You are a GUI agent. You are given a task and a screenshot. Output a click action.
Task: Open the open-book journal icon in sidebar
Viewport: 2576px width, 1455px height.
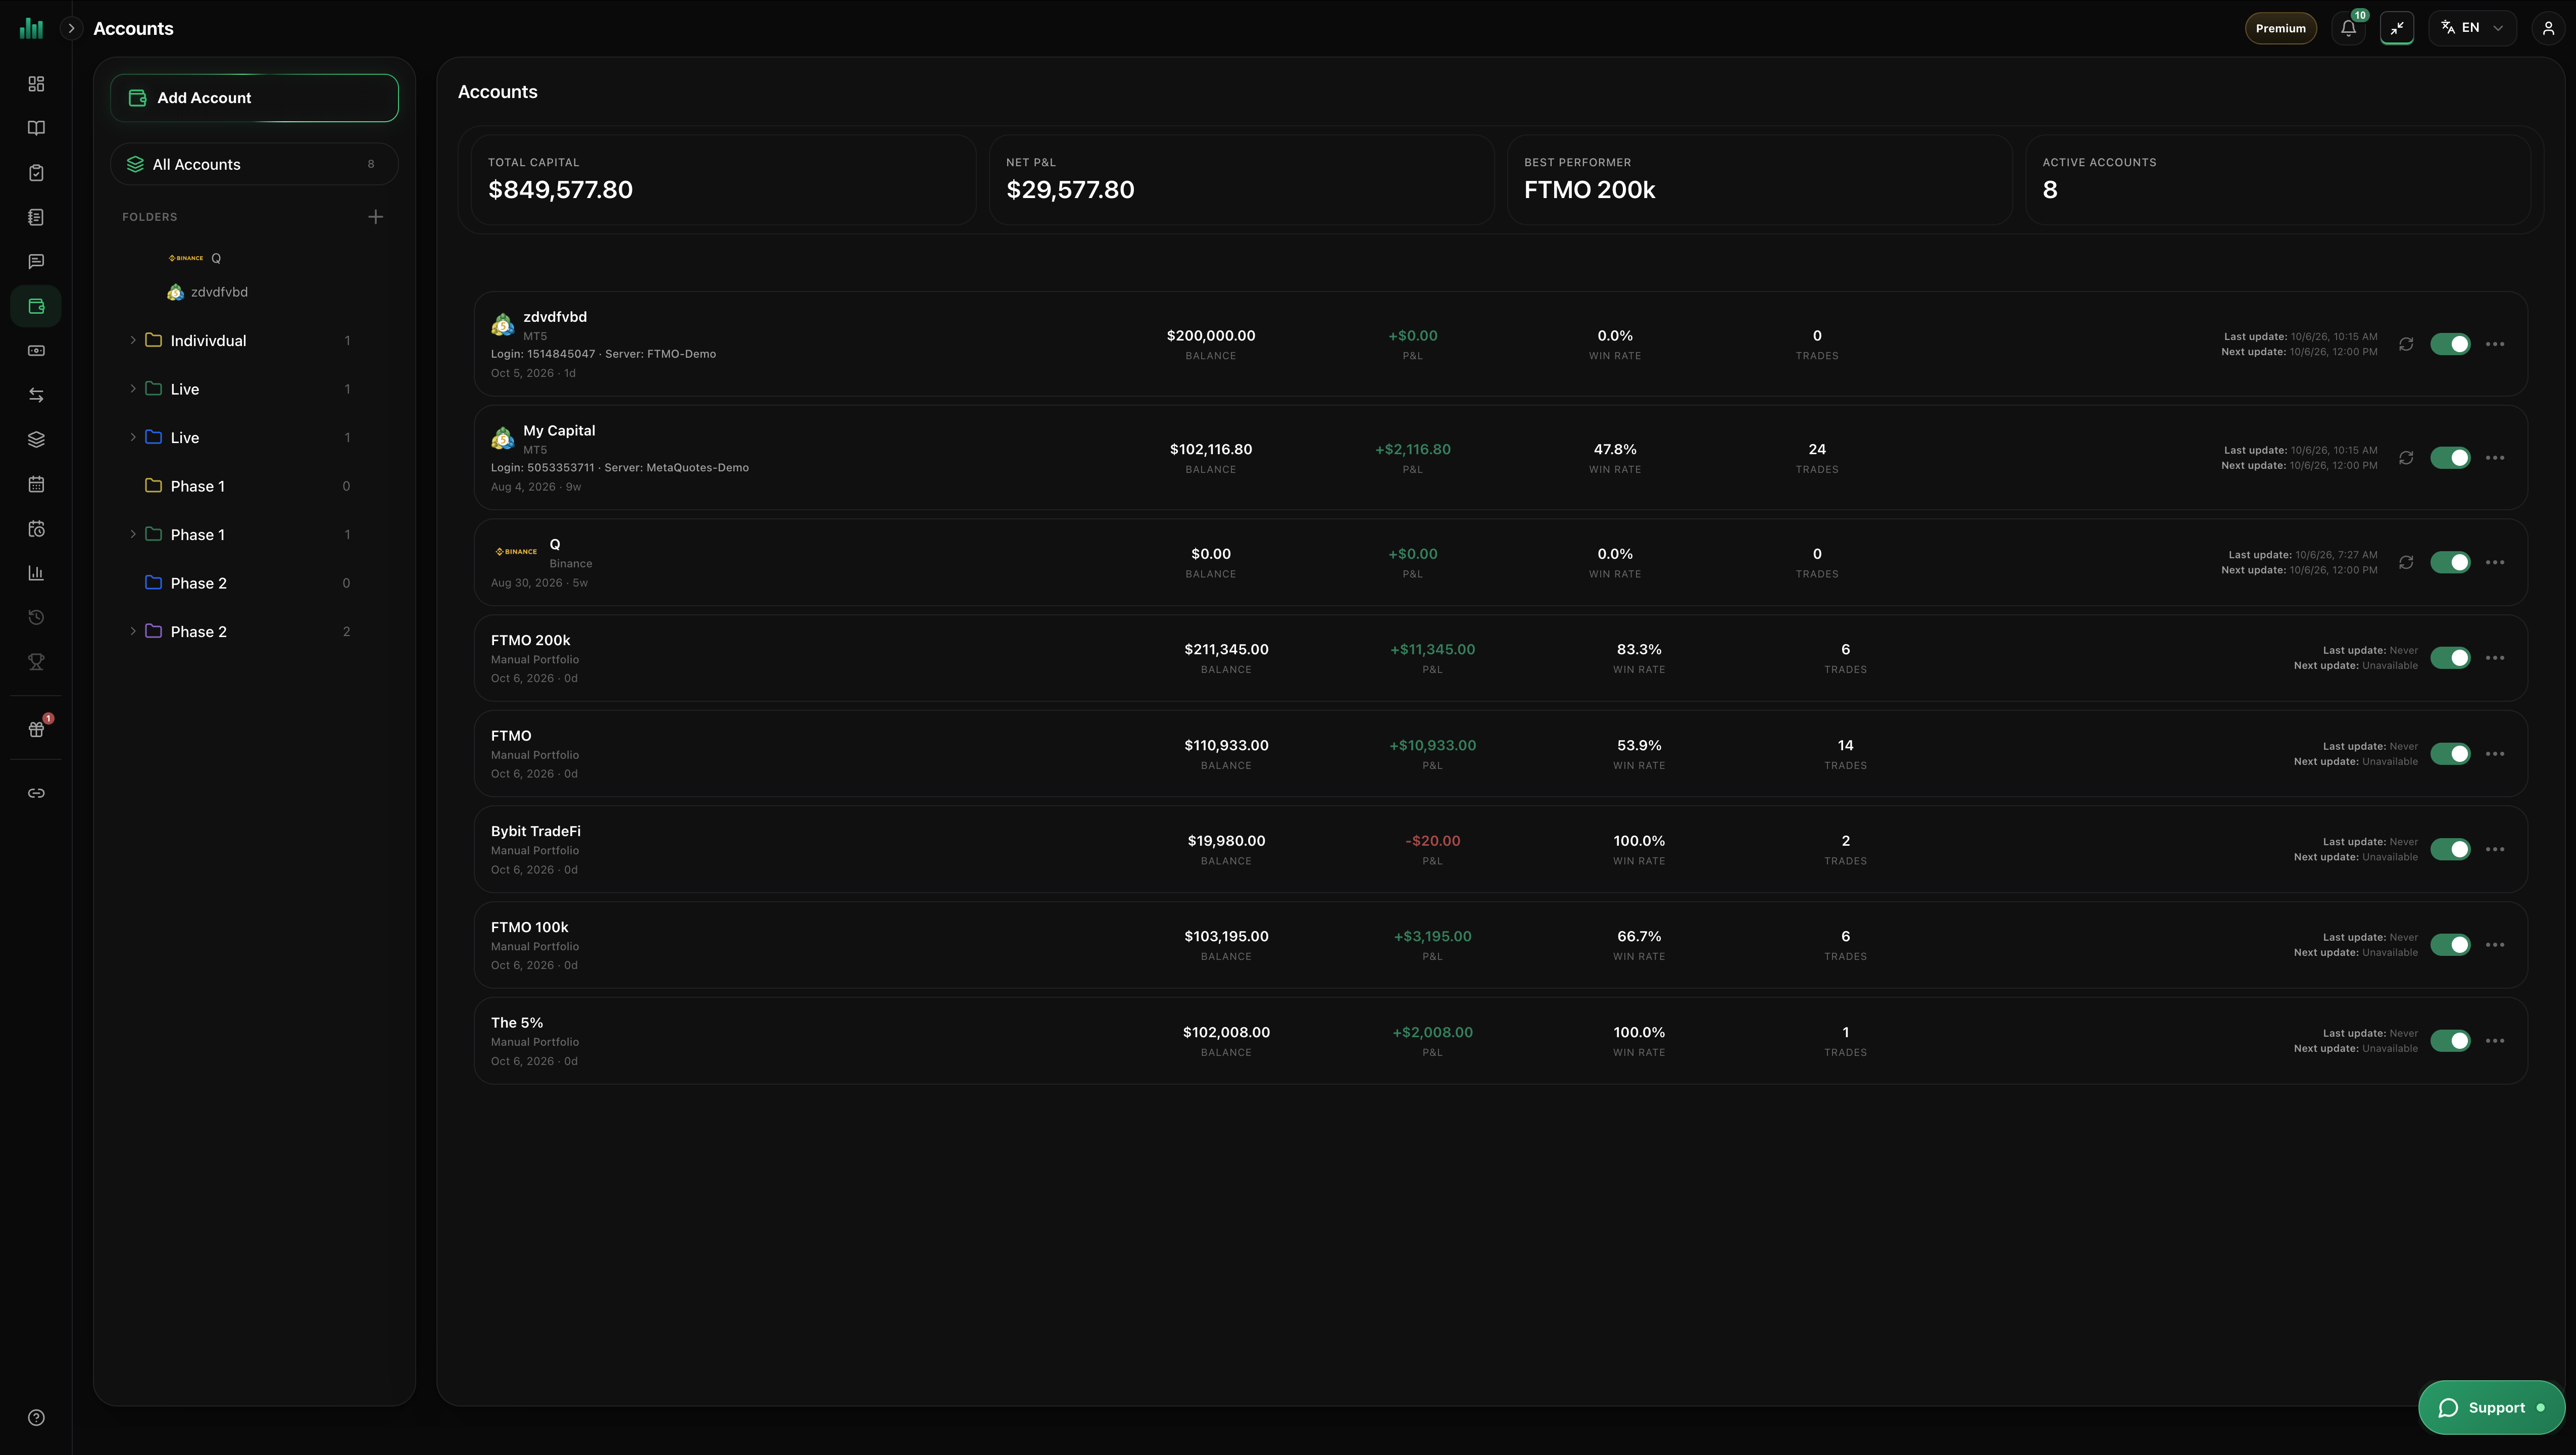[36, 128]
